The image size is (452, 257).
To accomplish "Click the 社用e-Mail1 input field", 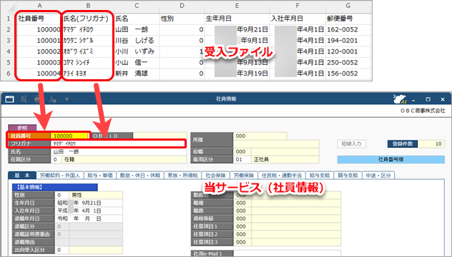I will [x=287, y=253].
